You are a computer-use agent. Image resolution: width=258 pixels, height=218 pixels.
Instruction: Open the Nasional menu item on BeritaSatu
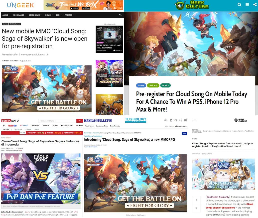(x=36, y=126)
